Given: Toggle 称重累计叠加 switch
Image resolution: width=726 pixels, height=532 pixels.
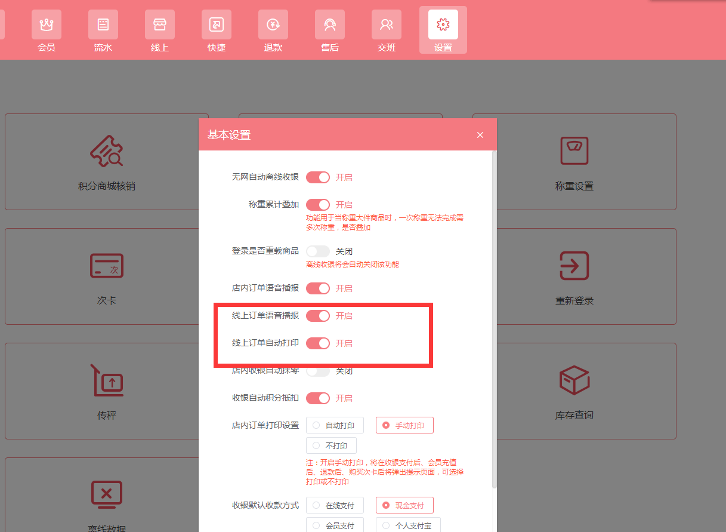Looking at the screenshot, I should coord(318,205).
